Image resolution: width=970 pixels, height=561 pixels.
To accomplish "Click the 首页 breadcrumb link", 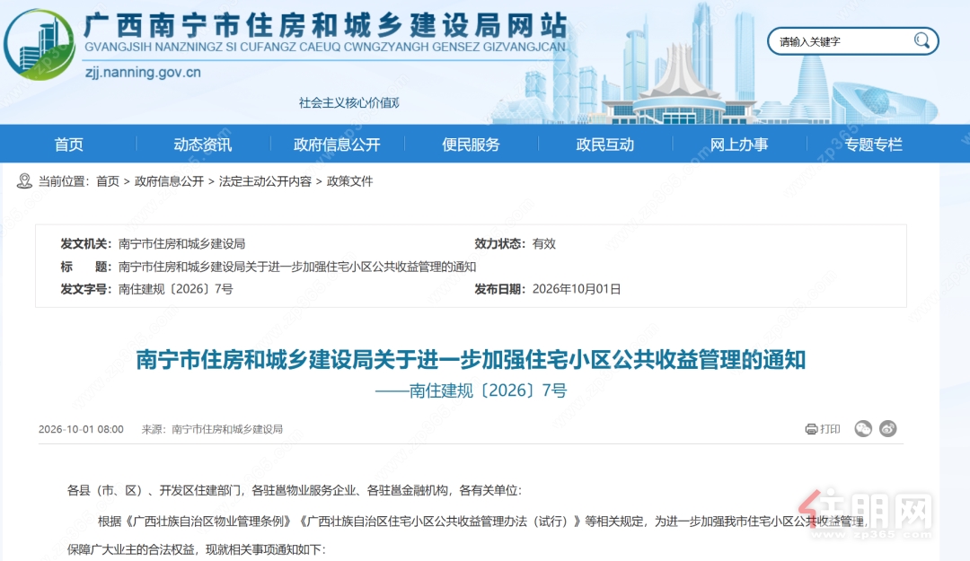I will pos(108,181).
